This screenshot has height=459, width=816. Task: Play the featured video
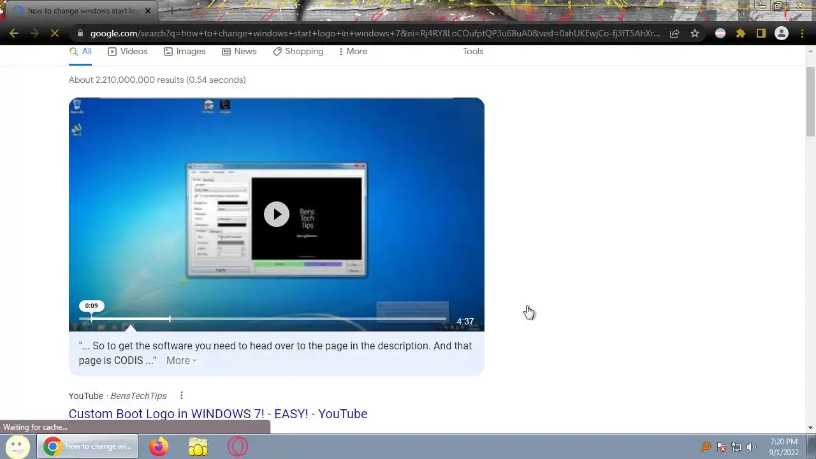(277, 214)
